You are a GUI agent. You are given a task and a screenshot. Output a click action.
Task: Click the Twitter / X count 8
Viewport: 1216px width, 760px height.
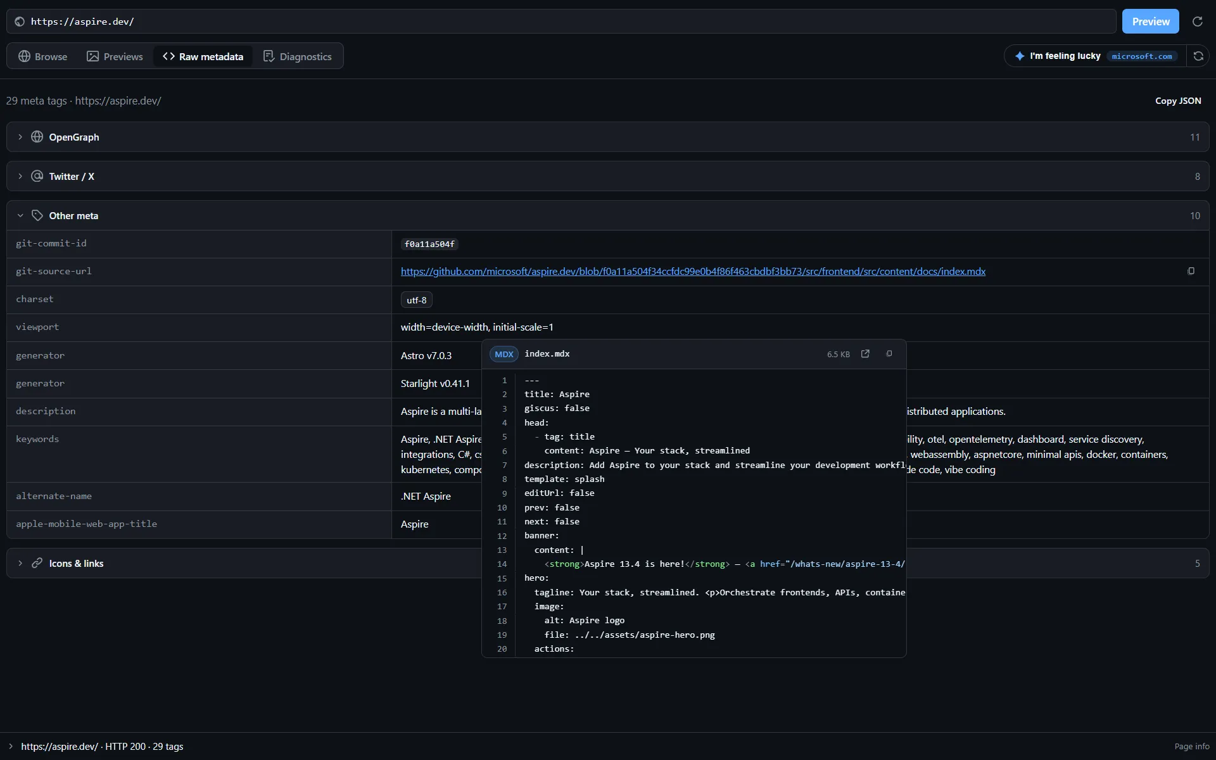click(1197, 176)
